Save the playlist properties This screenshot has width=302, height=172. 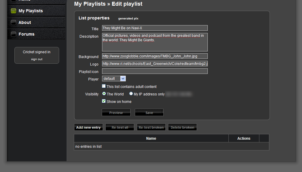149,113
